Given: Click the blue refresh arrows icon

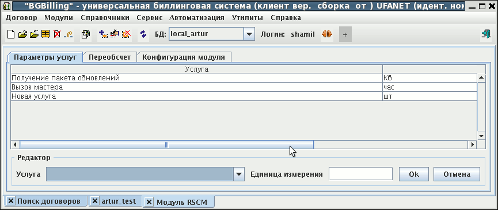Looking at the screenshot, I should click(x=143, y=34).
